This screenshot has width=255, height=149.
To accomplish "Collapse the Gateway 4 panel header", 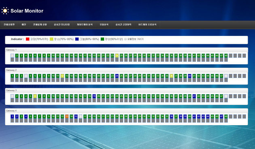I will (127, 111).
